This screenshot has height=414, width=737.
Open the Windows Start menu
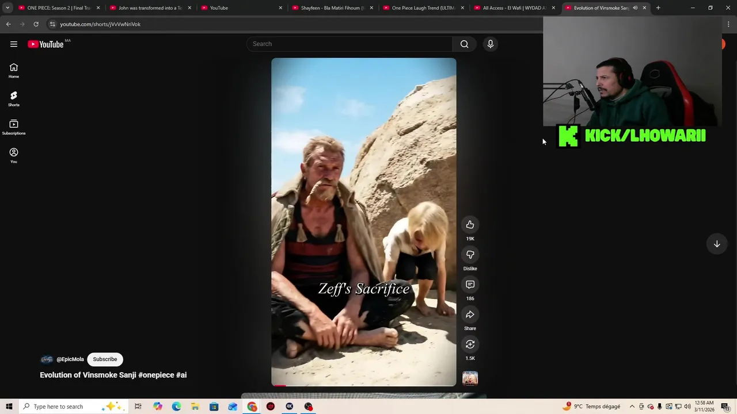[x=9, y=407]
